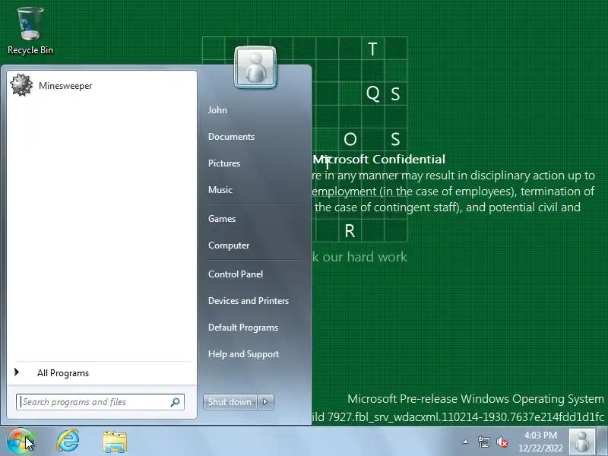Click the muted volume tray icon

click(x=502, y=442)
